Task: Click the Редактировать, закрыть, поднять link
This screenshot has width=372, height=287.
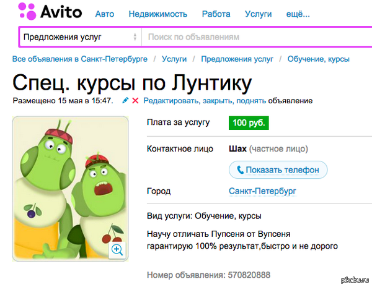Action: (x=205, y=100)
